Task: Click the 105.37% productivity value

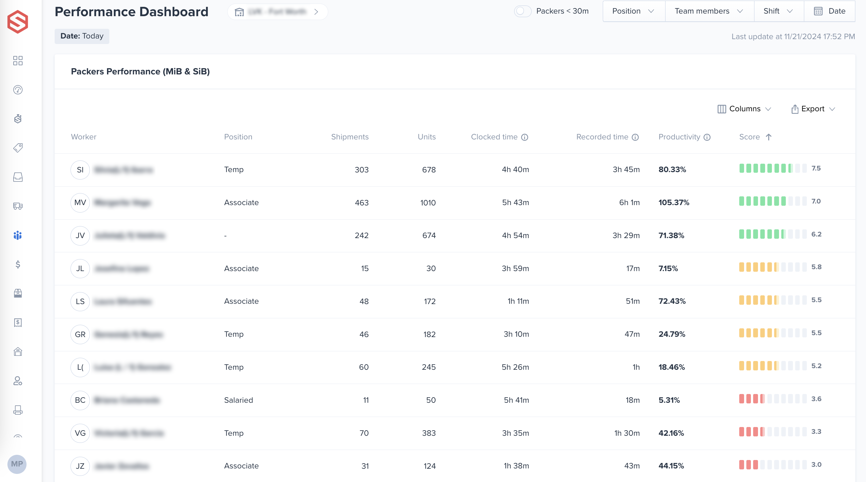Action: point(674,203)
